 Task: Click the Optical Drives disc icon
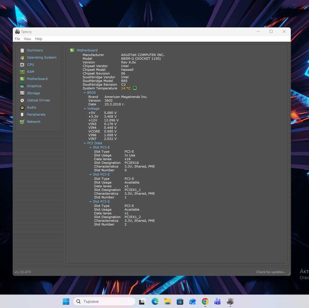(22, 100)
